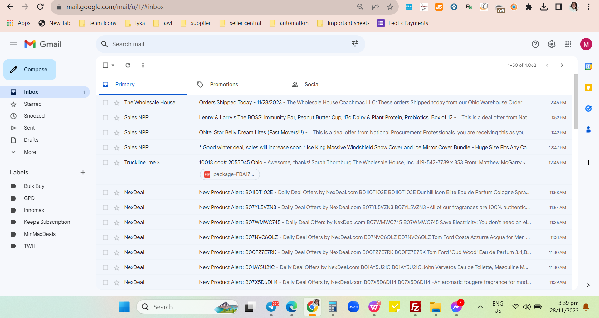The height and width of the screenshot is (318, 599).
Task: Compose a new email
Action: tap(30, 70)
